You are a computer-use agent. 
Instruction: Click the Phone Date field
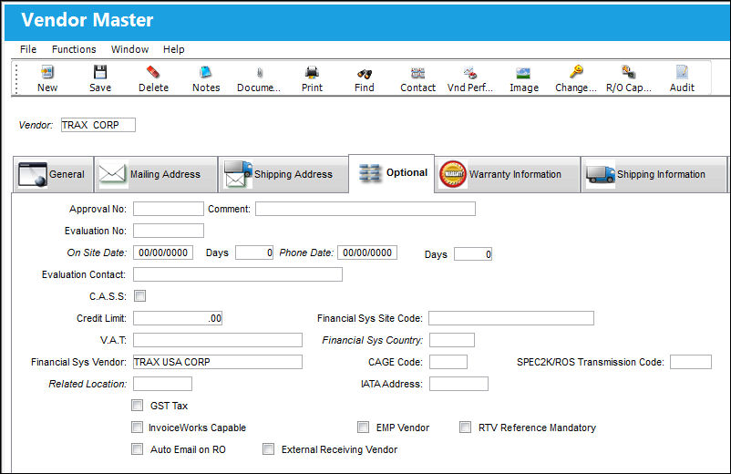click(x=367, y=252)
